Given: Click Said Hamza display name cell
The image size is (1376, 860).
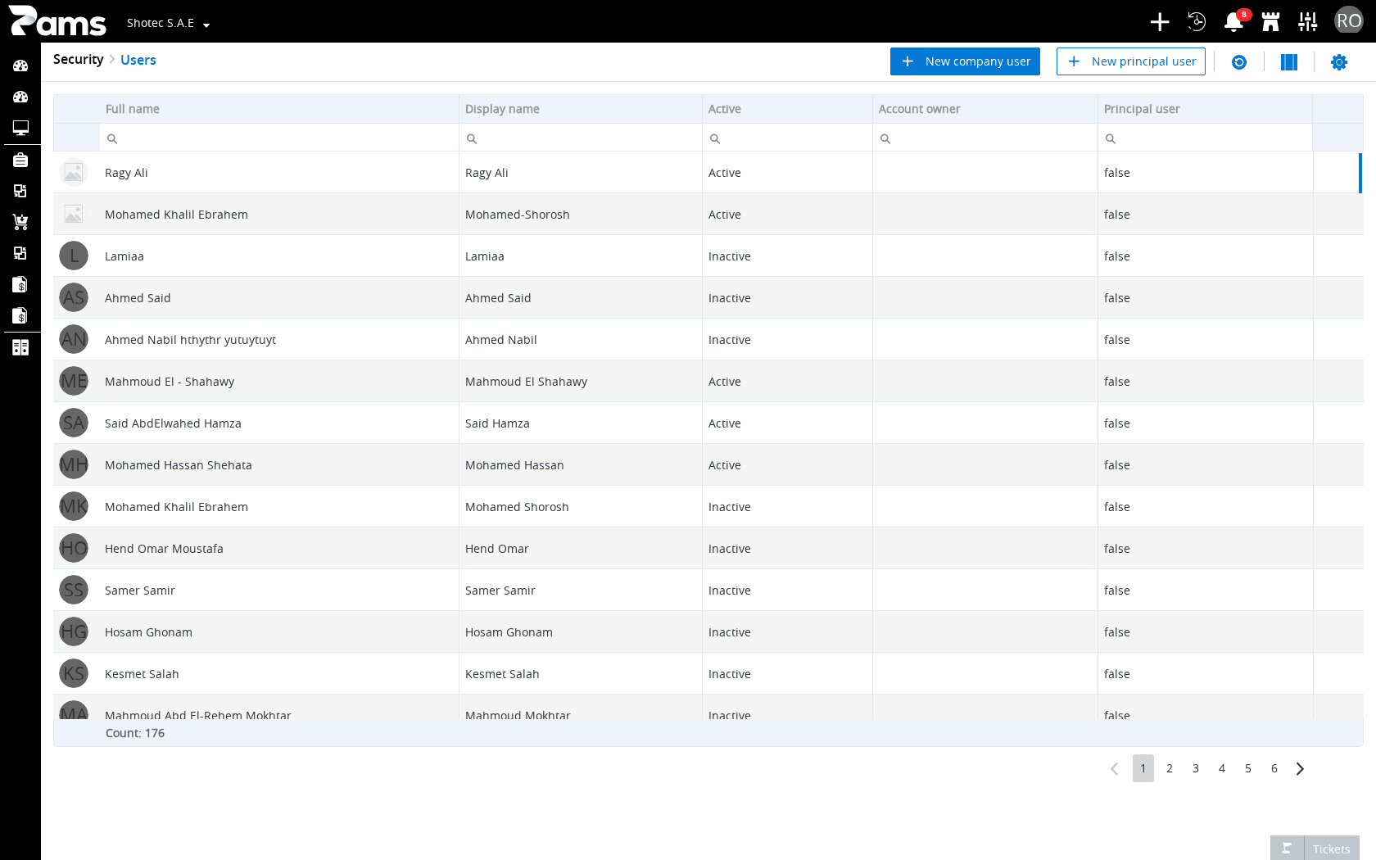Looking at the screenshot, I should click(x=581, y=423).
